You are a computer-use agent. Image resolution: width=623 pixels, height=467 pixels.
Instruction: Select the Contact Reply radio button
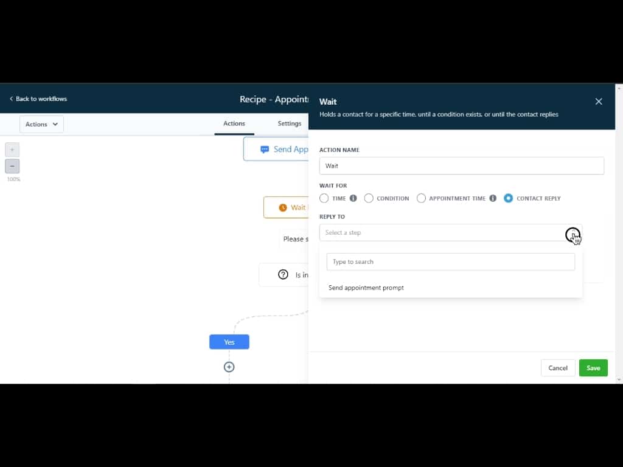pyautogui.click(x=509, y=198)
